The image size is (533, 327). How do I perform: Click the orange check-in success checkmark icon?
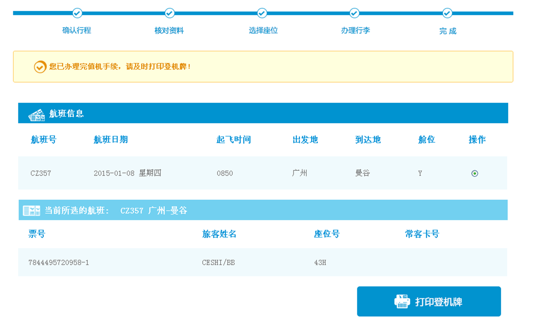pos(40,67)
